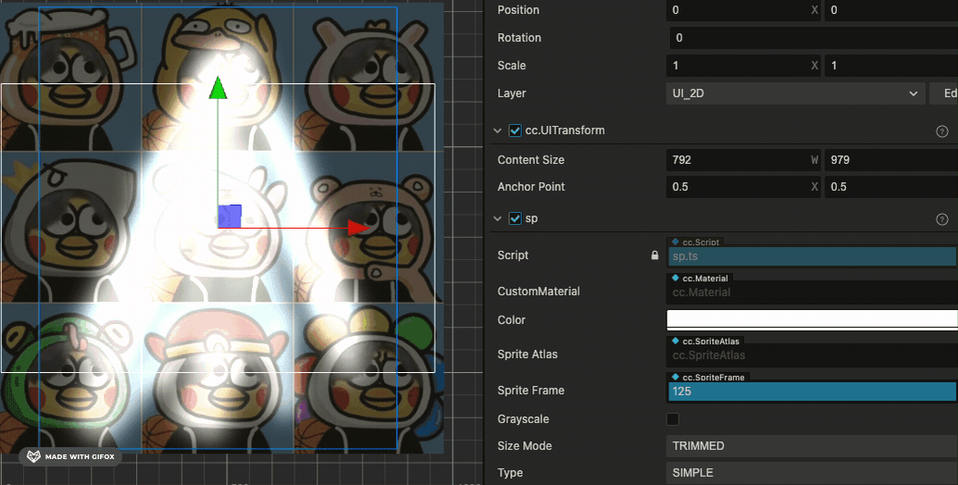This screenshot has width=958, height=485.
Task: Click the Anchor Point label
Action: click(x=531, y=187)
